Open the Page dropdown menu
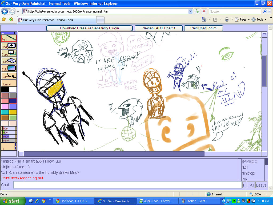This screenshot has width=273, height=205. click(243, 19)
